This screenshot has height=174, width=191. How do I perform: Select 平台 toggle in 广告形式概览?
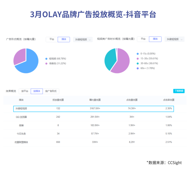52,39
